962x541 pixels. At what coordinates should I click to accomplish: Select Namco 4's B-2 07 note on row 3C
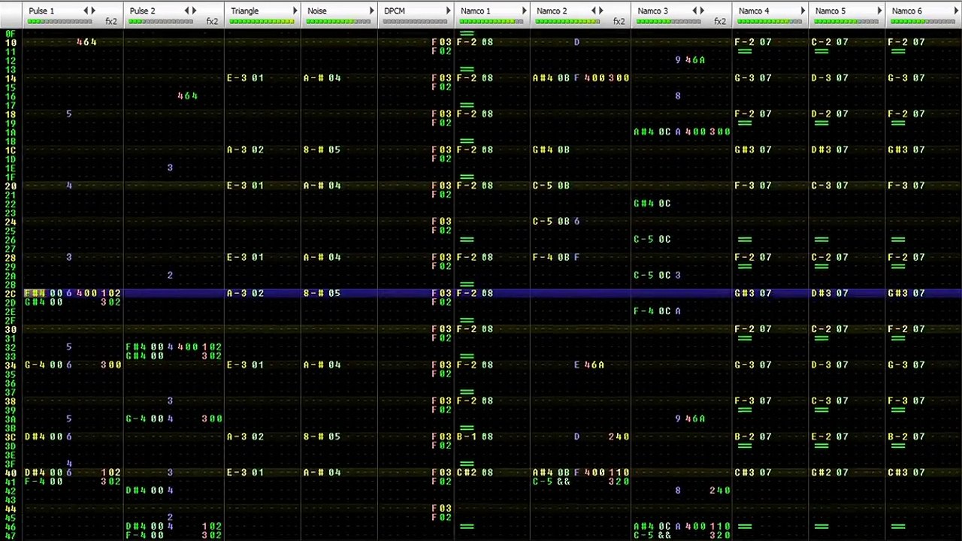point(753,437)
